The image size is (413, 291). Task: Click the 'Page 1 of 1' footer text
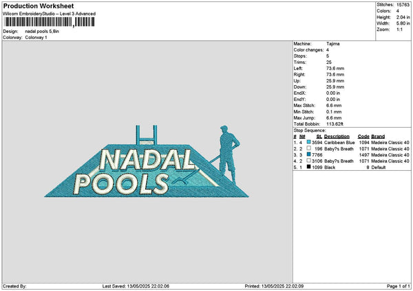(399, 286)
